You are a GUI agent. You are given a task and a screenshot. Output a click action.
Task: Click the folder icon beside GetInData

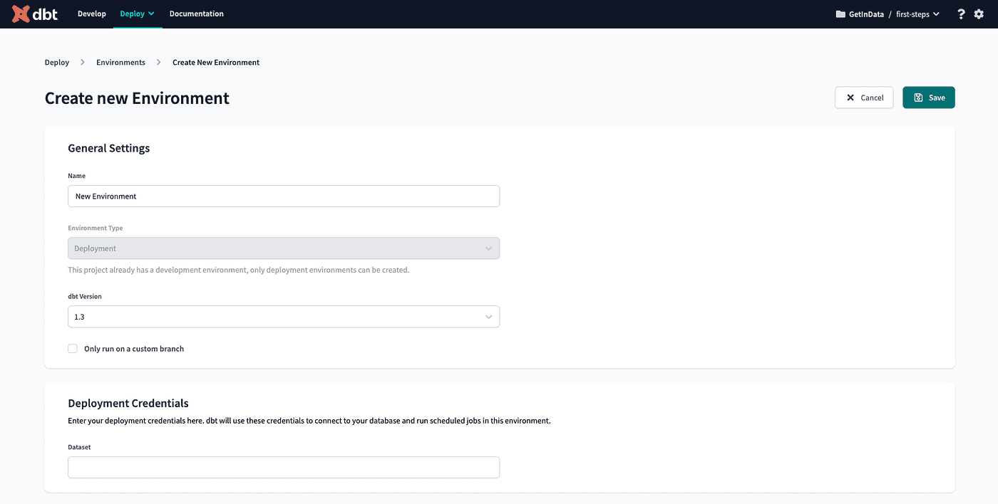coord(840,14)
